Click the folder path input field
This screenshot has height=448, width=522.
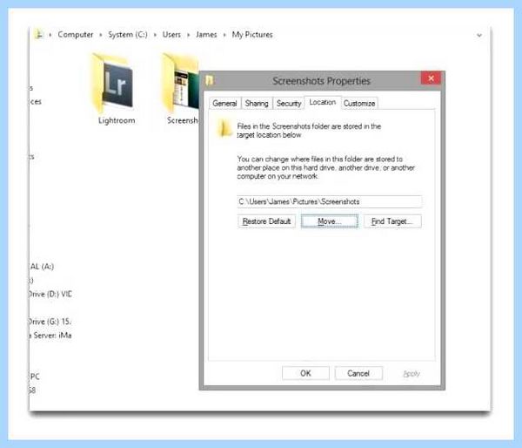[x=330, y=201]
